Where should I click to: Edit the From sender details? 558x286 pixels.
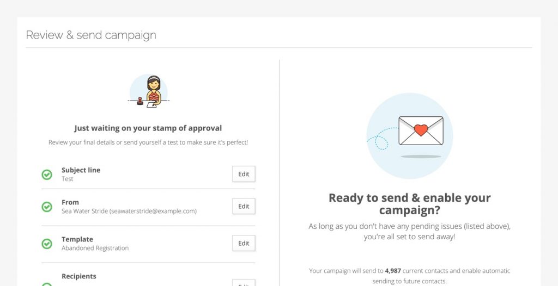244,206
